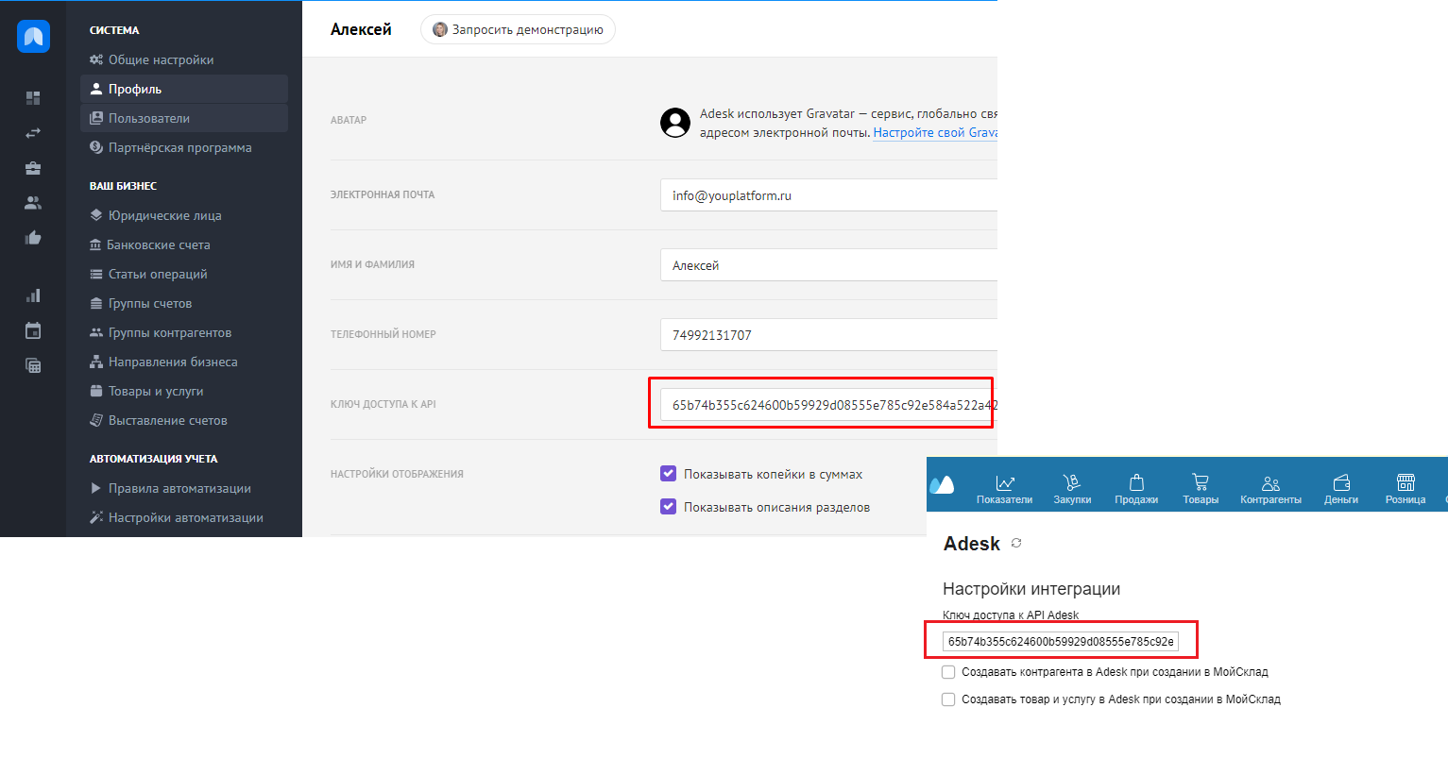Open Товары и услуги in sidebar
Screen dimensions: 1448x758
click(x=184, y=391)
